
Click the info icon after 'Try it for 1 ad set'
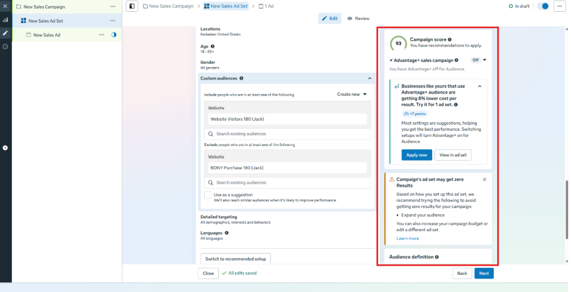click(455, 105)
